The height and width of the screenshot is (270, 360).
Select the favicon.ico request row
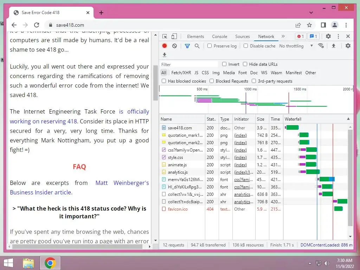(253, 209)
